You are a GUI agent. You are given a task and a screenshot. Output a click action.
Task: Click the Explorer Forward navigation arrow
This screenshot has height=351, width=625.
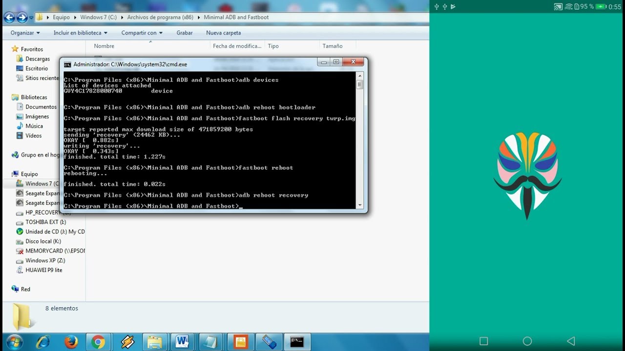[x=22, y=18]
